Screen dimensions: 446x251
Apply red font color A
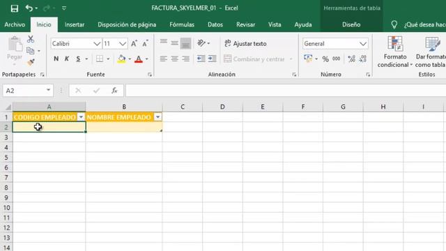pyautogui.click(x=139, y=59)
